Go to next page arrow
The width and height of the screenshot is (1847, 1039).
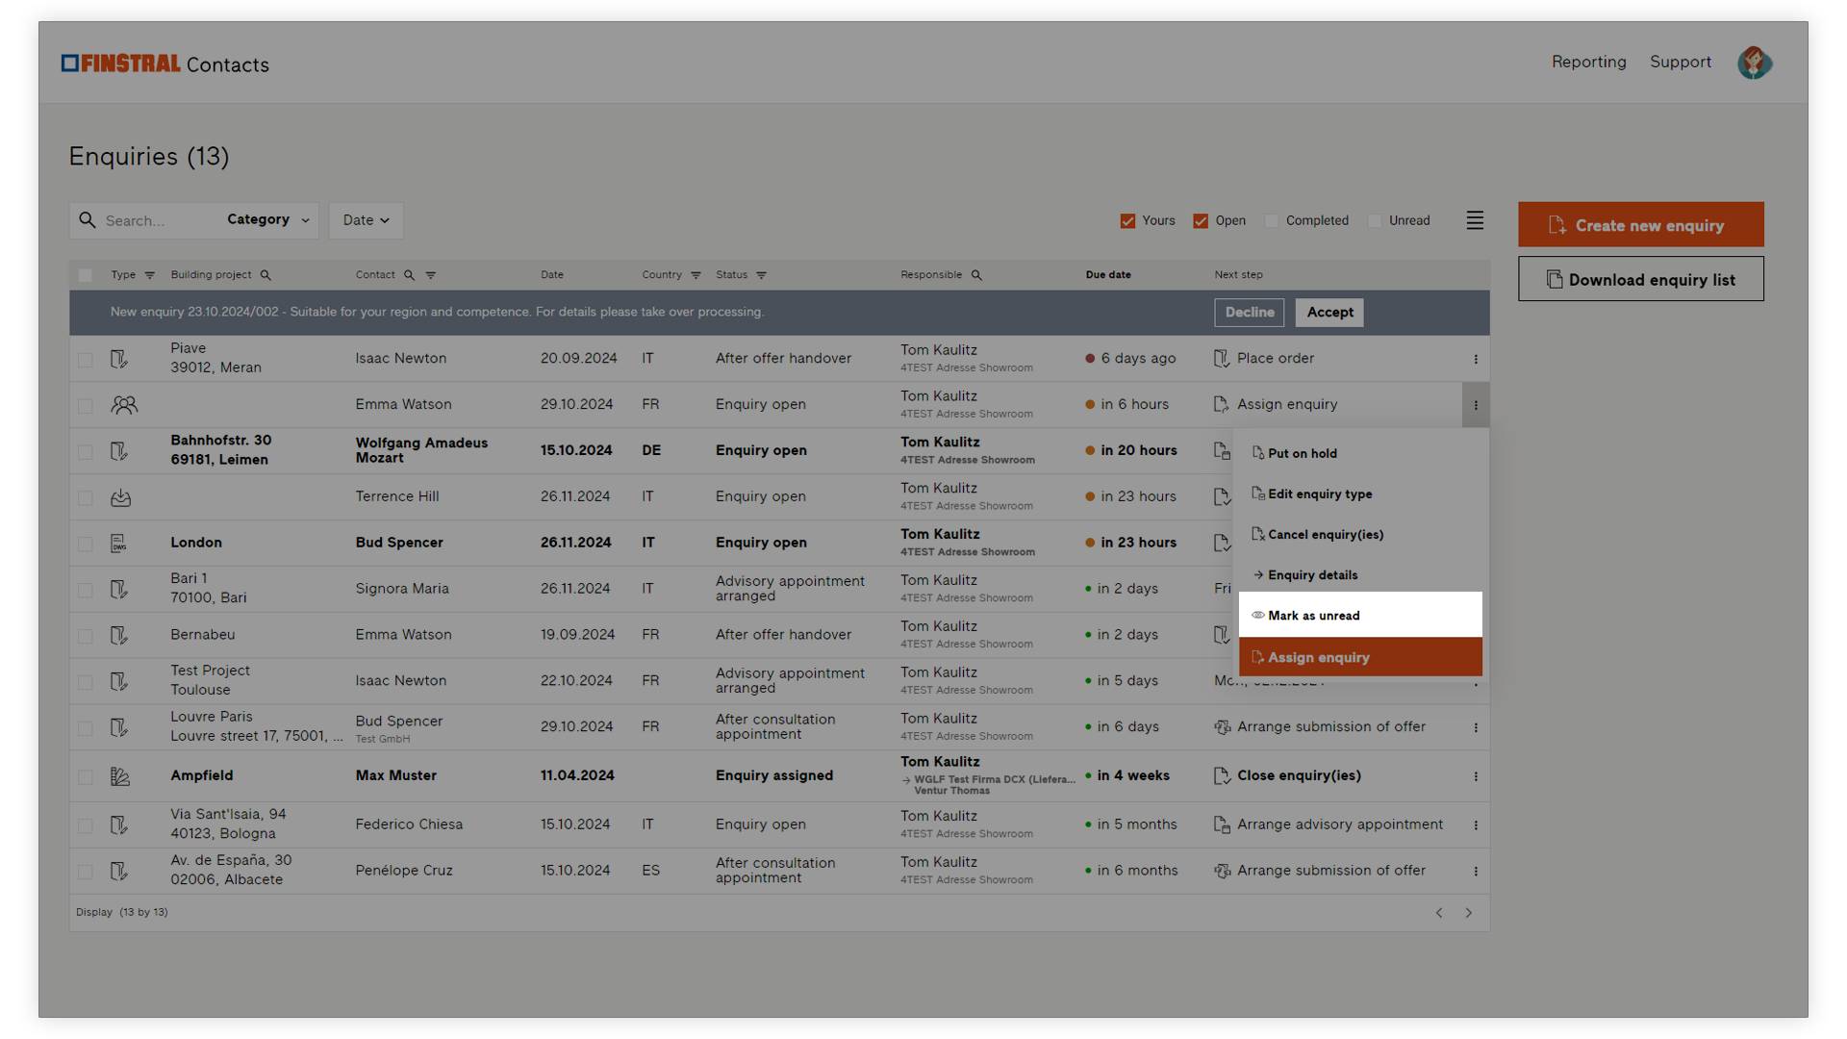tap(1468, 913)
